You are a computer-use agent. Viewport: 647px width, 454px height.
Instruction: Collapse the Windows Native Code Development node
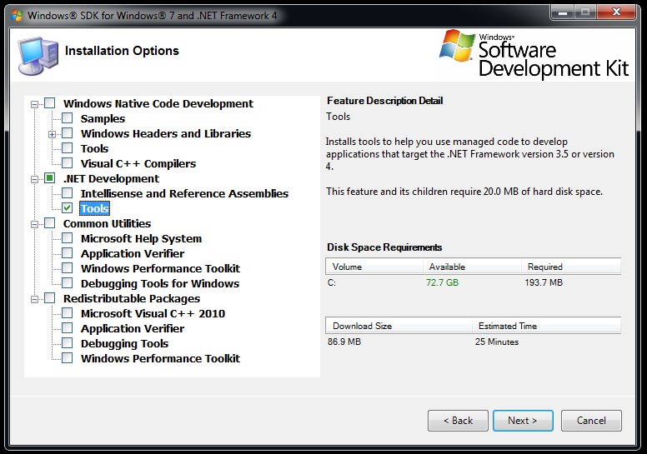[x=35, y=104]
